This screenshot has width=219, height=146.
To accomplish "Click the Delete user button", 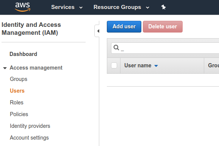I will tap(163, 26).
